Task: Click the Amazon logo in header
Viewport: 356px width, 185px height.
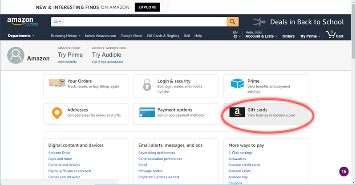Action: [x=20, y=22]
